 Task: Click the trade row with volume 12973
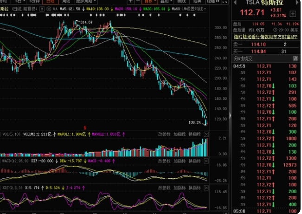266,165
